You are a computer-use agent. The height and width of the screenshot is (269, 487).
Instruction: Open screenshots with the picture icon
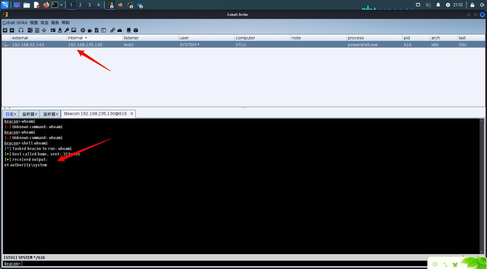coord(74,30)
